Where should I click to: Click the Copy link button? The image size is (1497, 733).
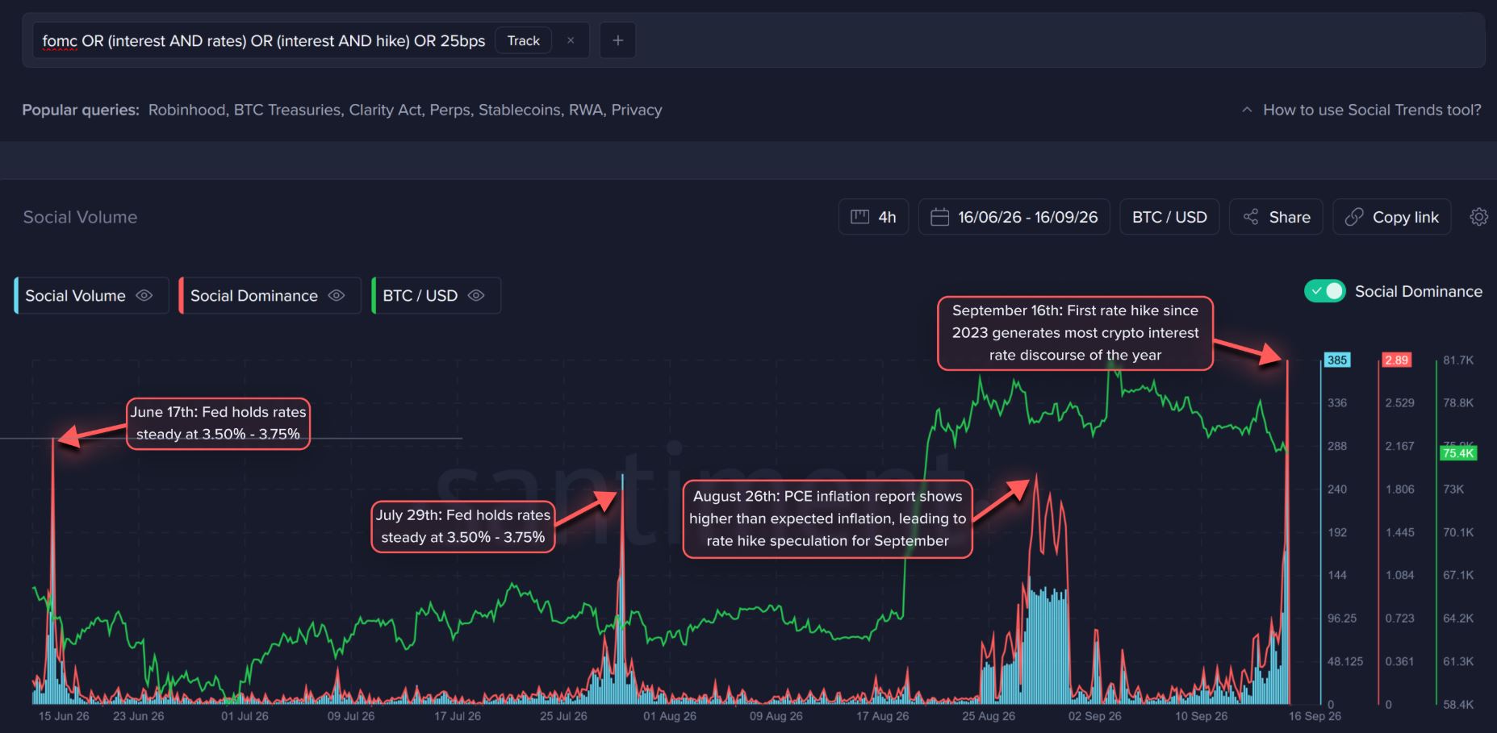(1392, 217)
